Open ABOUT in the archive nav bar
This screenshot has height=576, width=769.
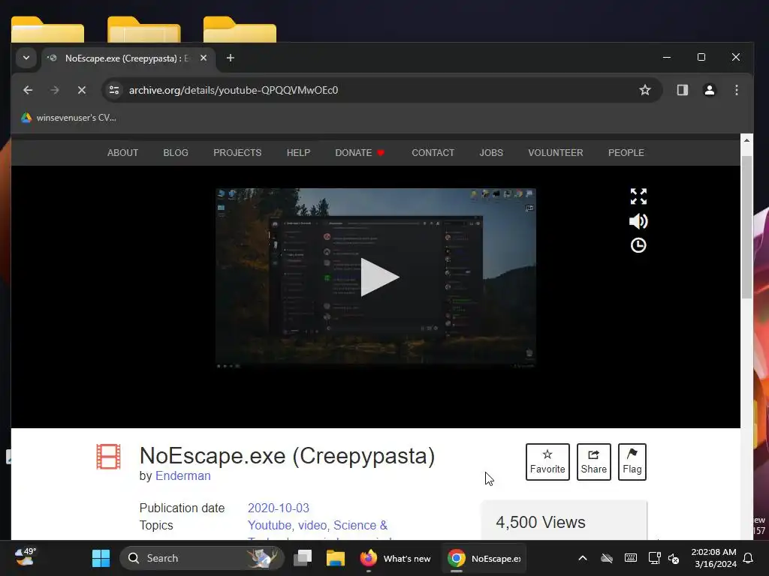tap(122, 153)
